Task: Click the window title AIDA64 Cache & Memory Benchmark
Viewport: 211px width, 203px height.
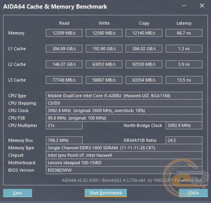Action: [55, 7]
